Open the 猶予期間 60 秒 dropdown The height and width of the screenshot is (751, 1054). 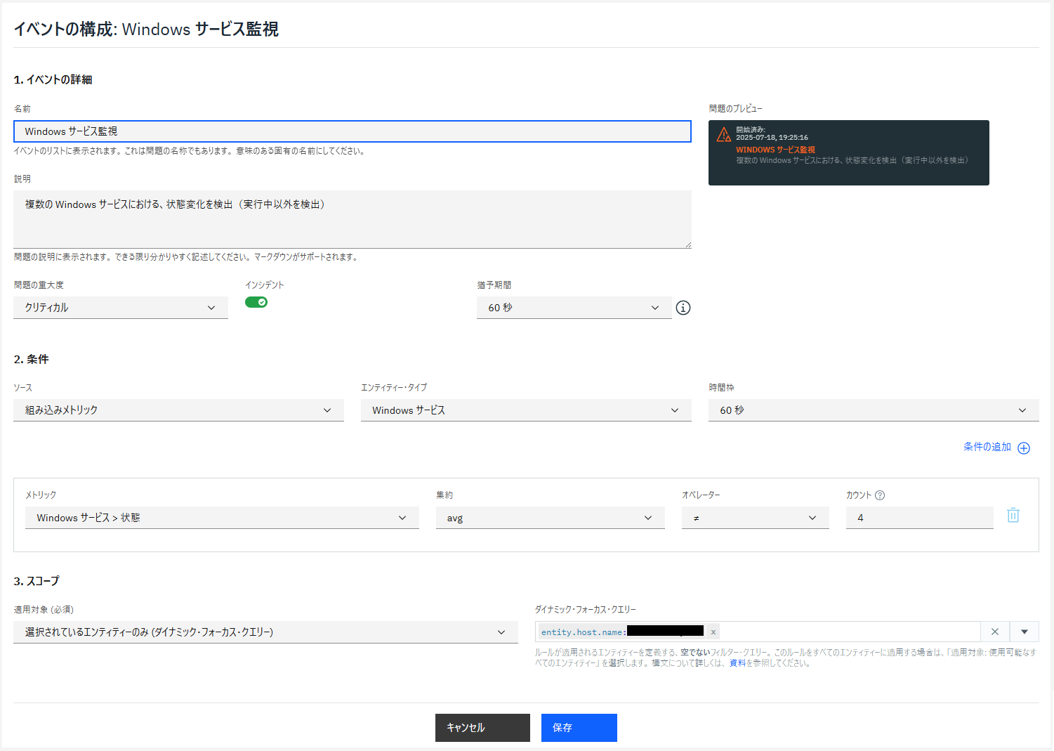(574, 308)
